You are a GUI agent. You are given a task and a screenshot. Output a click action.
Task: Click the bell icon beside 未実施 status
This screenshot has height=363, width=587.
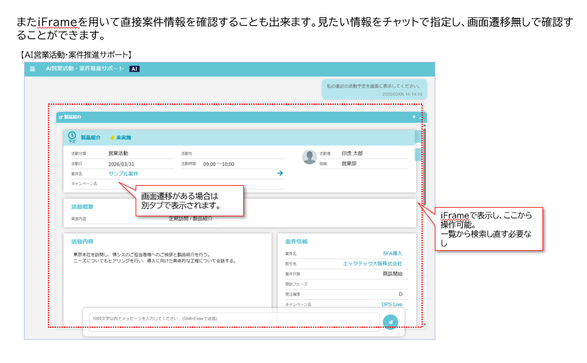click(112, 138)
